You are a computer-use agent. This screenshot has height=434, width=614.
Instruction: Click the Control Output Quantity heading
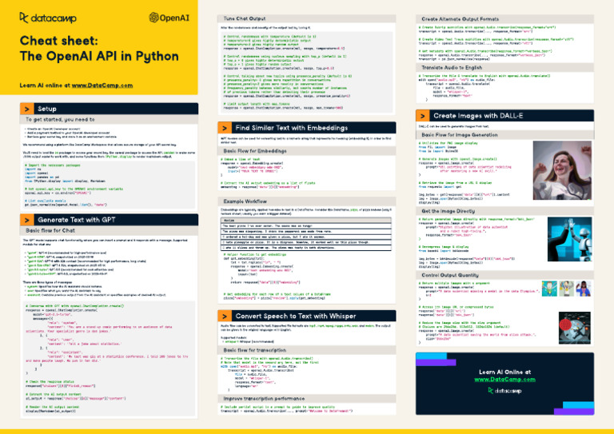tap(450, 275)
